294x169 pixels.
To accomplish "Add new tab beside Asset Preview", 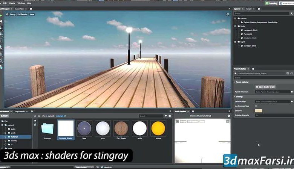I will click(x=193, y=112).
